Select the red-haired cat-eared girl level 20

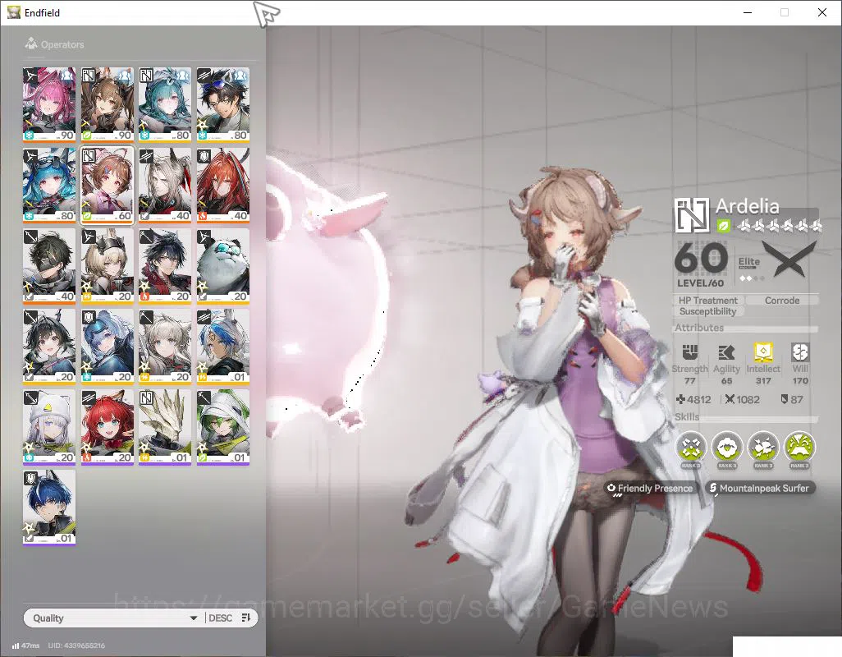pos(107,427)
